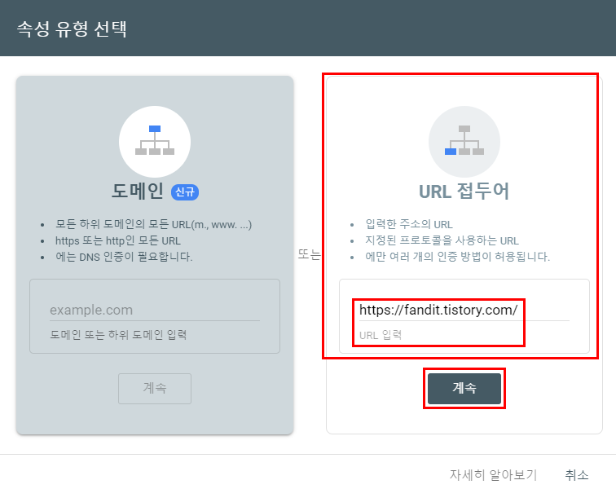Click text '지정된 프로토콜을 사용하는 URL'

(x=442, y=240)
